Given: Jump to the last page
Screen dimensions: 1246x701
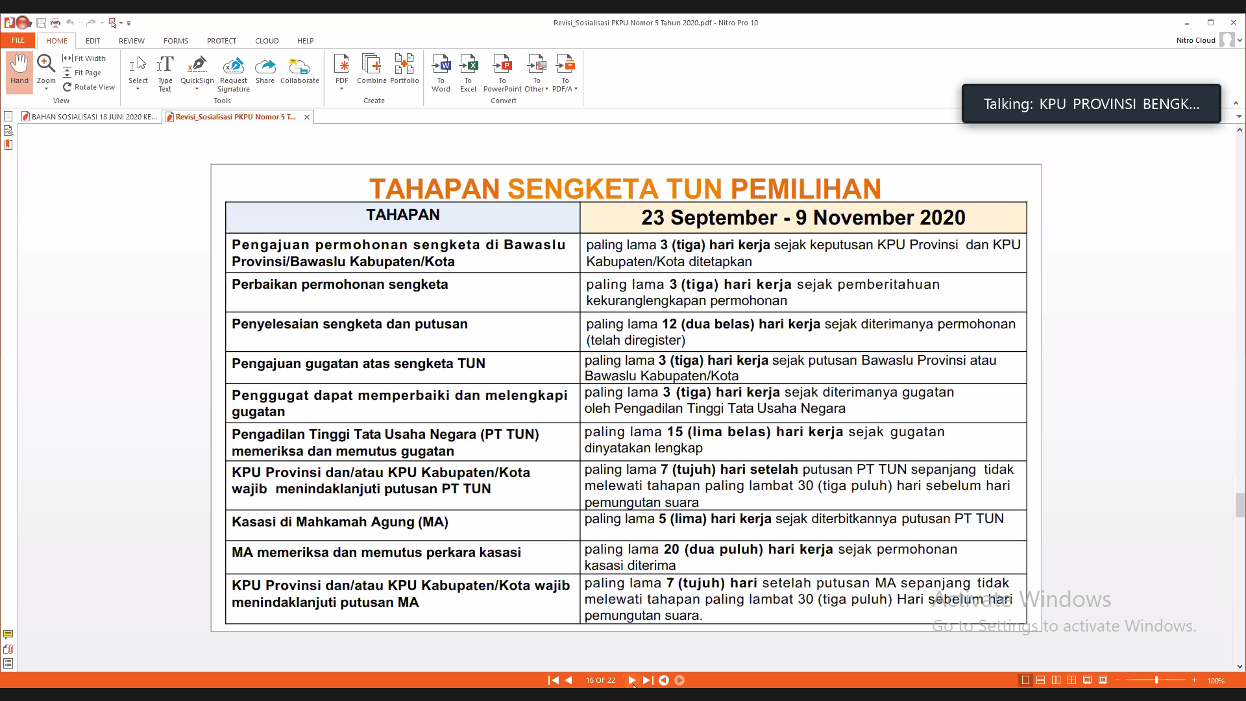Looking at the screenshot, I should pyautogui.click(x=647, y=680).
